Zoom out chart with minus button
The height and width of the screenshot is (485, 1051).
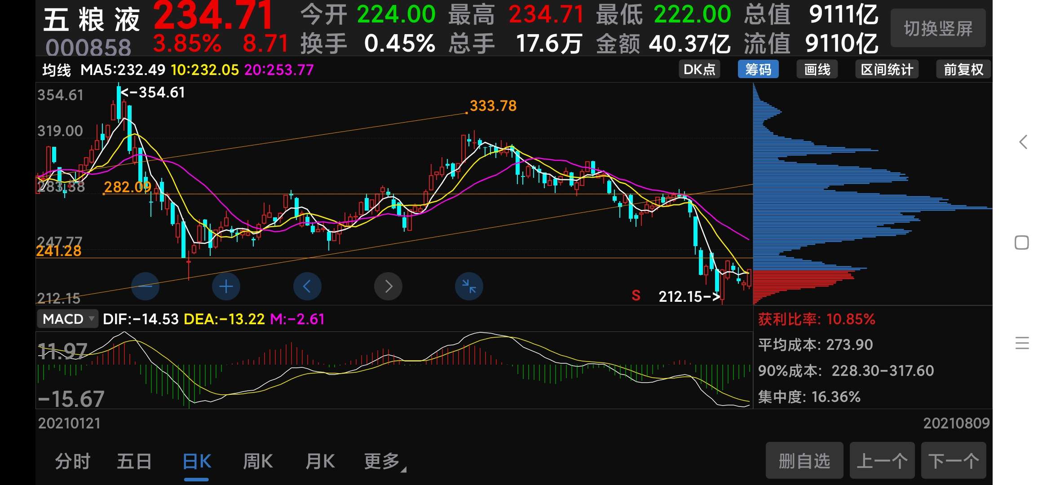pyautogui.click(x=145, y=286)
